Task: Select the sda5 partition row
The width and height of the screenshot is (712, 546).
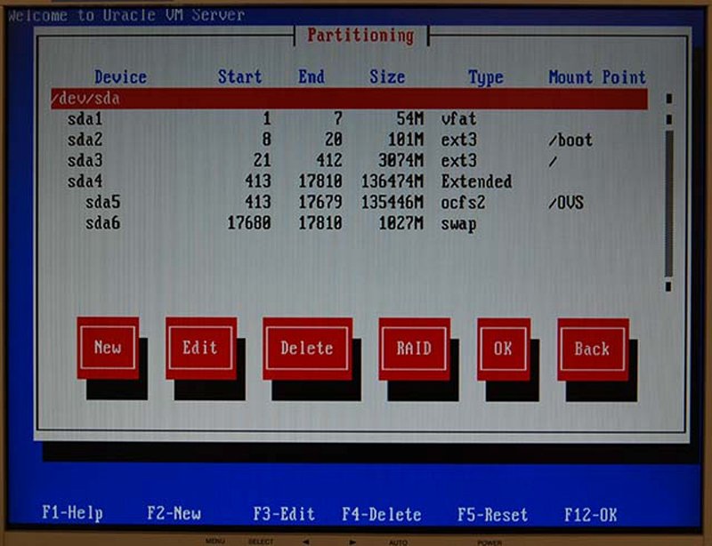Action: (349, 203)
